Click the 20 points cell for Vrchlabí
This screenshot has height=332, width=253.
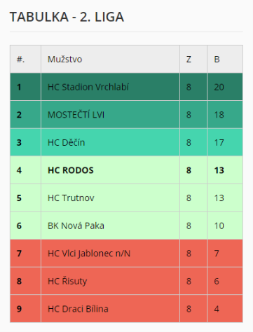point(225,87)
